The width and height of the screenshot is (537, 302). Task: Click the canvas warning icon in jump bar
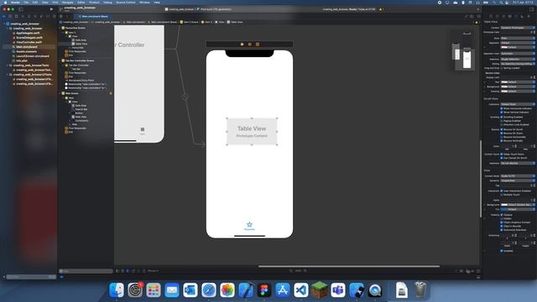click(x=477, y=22)
